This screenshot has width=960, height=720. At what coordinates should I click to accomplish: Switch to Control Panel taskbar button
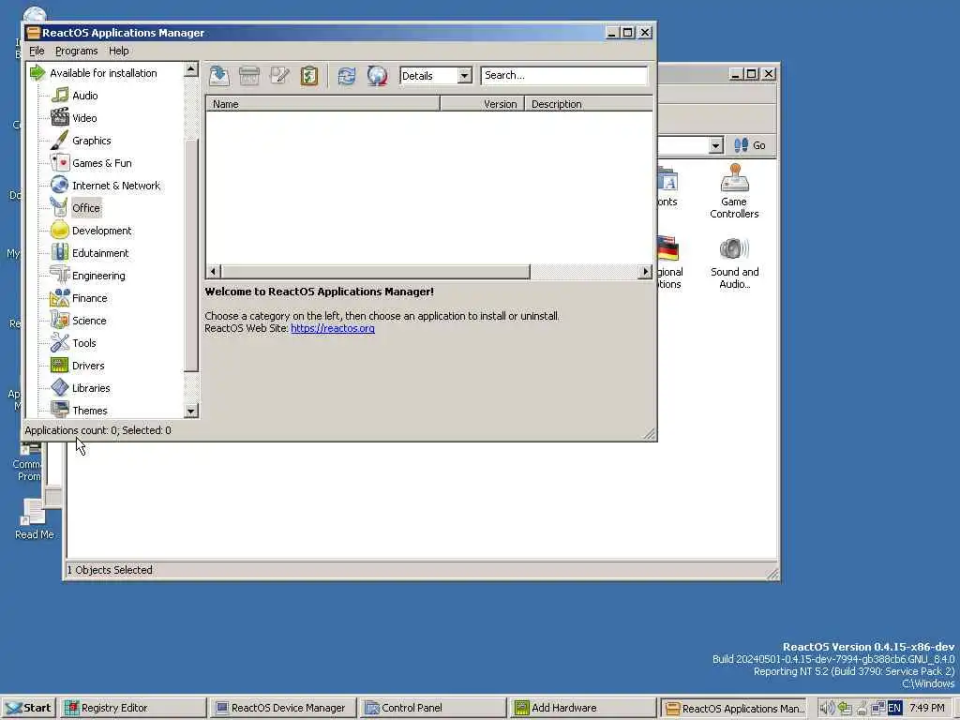point(433,708)
